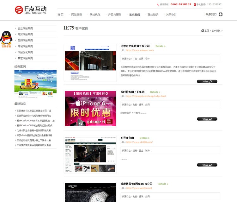The image size is (237, 202).
Task: Select the 客户案例 navigation item
Action: pos(134,15)
